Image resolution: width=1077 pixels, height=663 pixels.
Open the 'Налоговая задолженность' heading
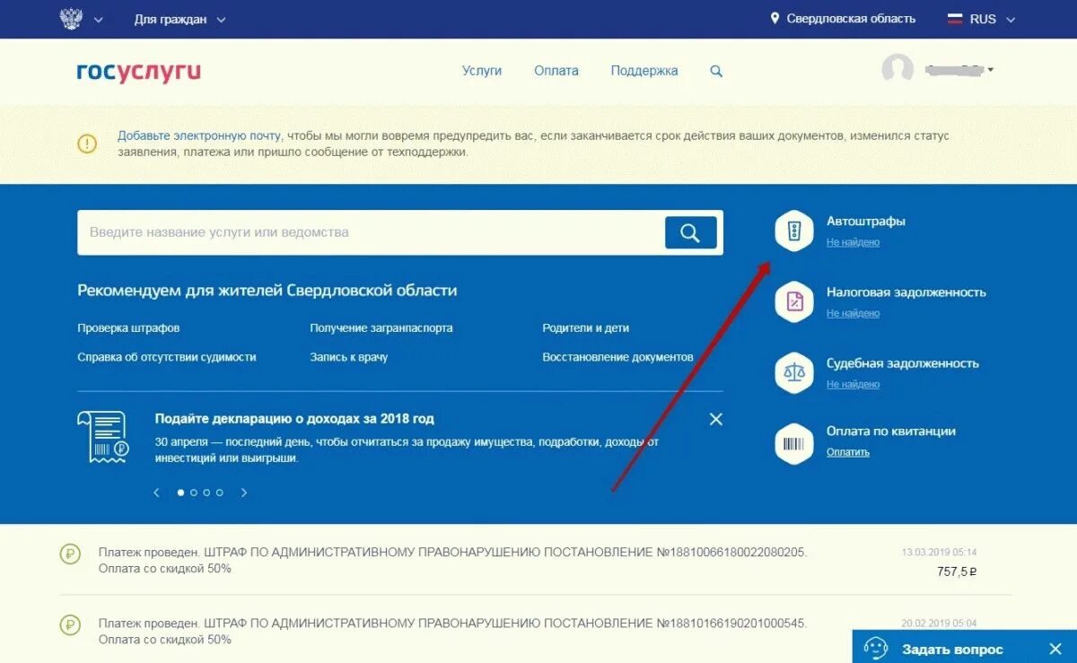tap(906, 292)
